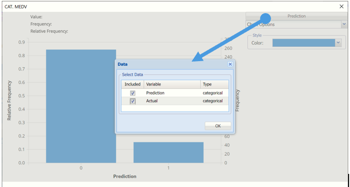This screenshot has width=350, height=187.
Task: Toggle the Included checkbox for Actual
Action: click(133, 101)
